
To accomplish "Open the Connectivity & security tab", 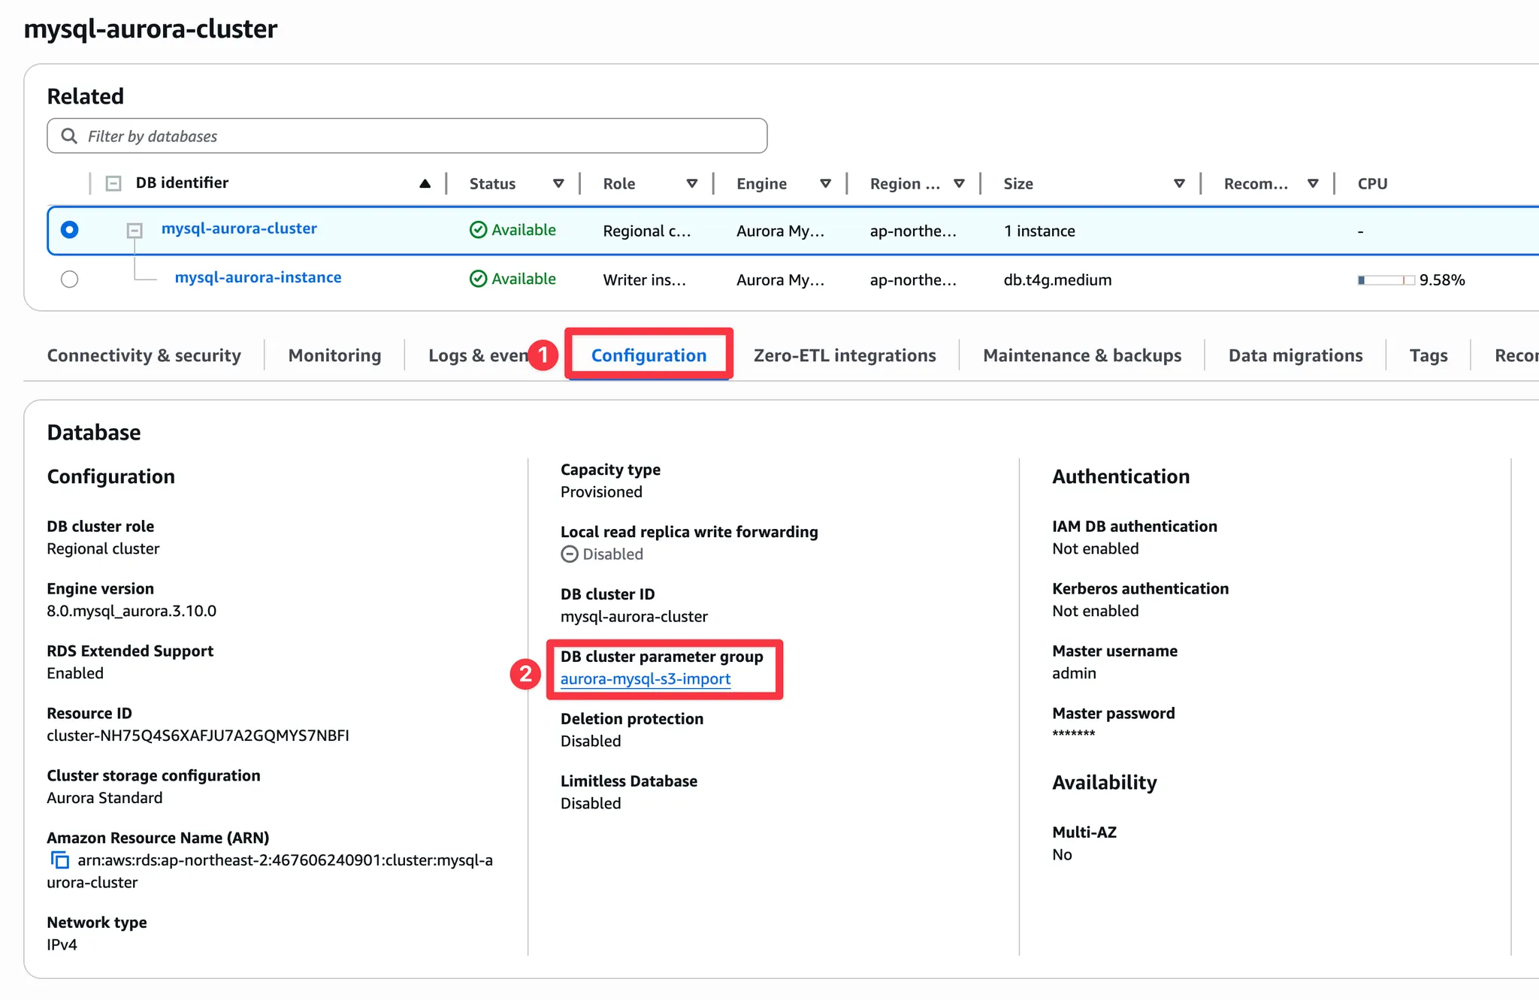I will (144, 355).
